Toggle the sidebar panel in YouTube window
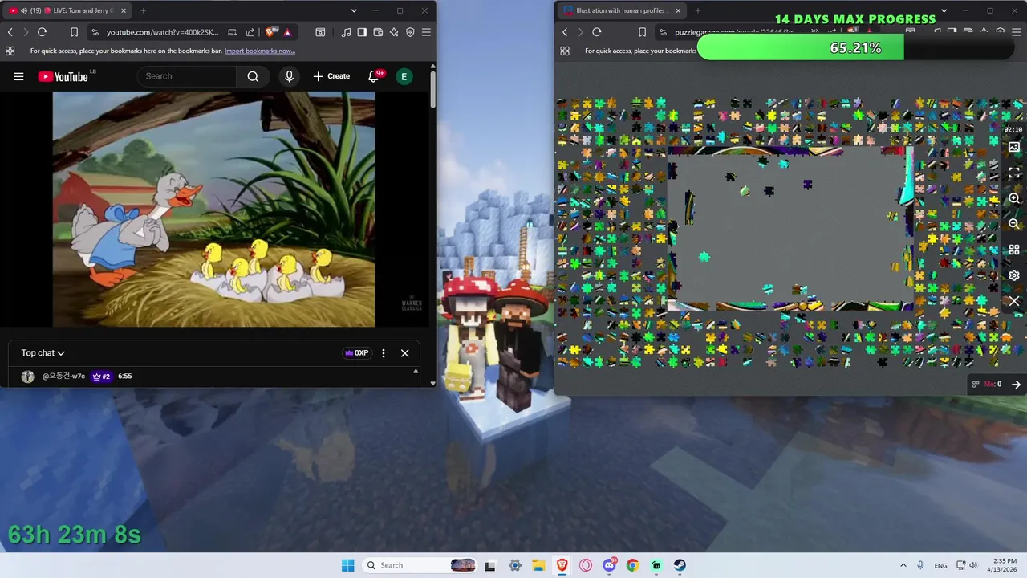 [362, 32]
